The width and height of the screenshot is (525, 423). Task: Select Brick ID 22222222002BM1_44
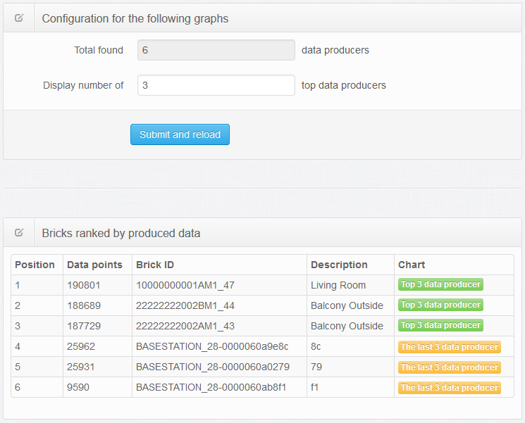click(x=185, y=305)
